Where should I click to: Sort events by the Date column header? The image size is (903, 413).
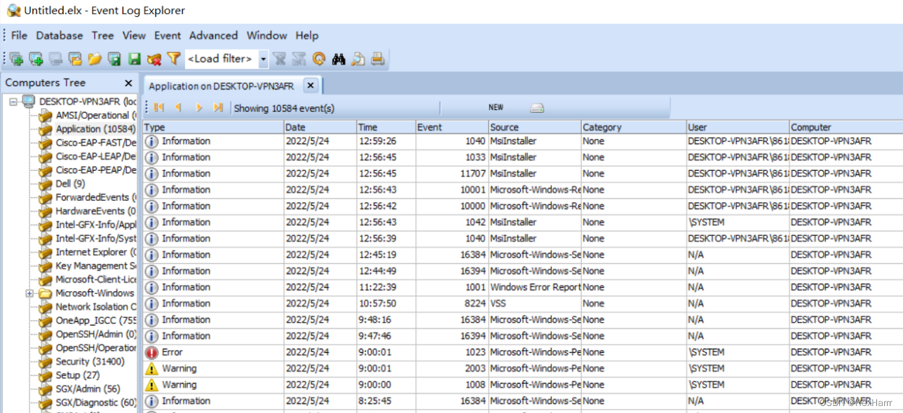tap(320, 127)
